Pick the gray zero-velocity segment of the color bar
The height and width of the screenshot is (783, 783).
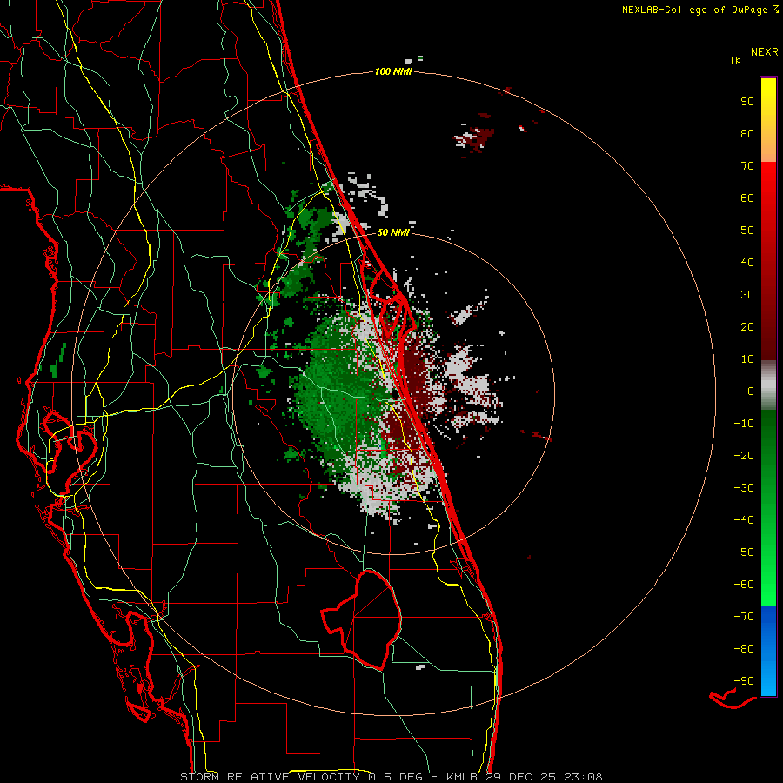pyautogui.click(x=768, y=385)
